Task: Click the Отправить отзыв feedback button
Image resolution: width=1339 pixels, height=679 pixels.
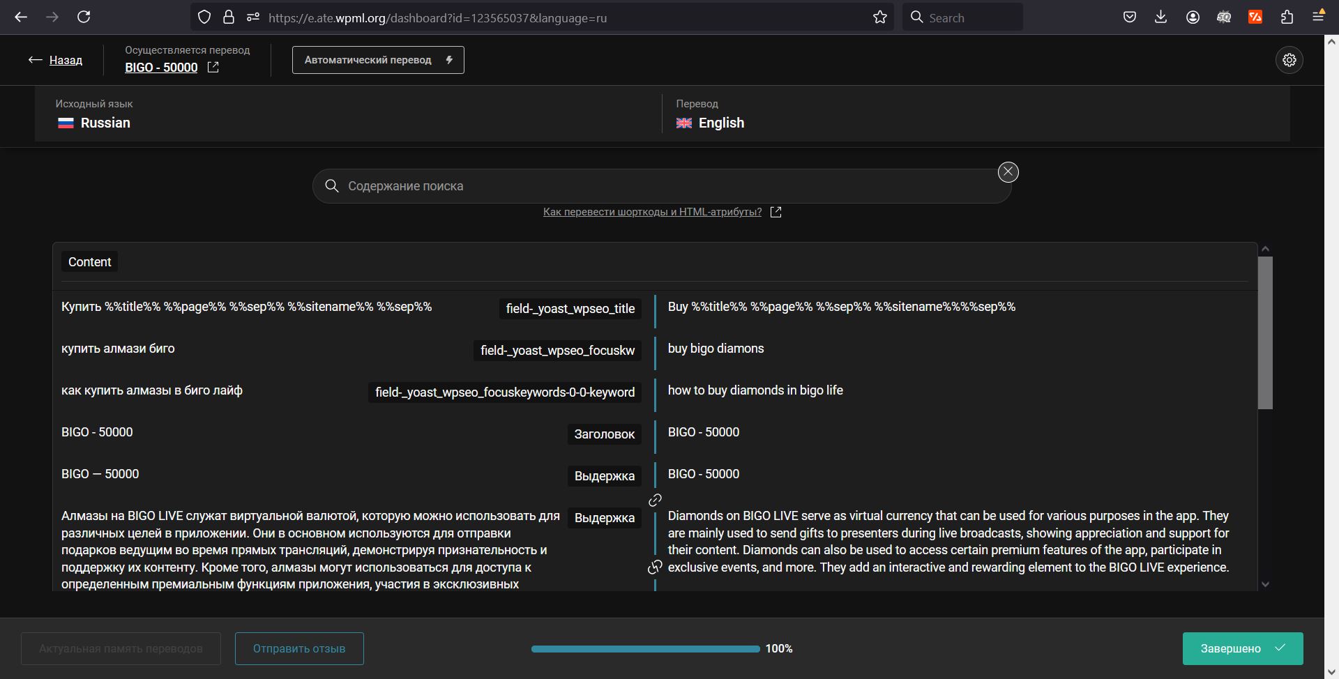Action: pyautogui.click(x=299, y=649)
